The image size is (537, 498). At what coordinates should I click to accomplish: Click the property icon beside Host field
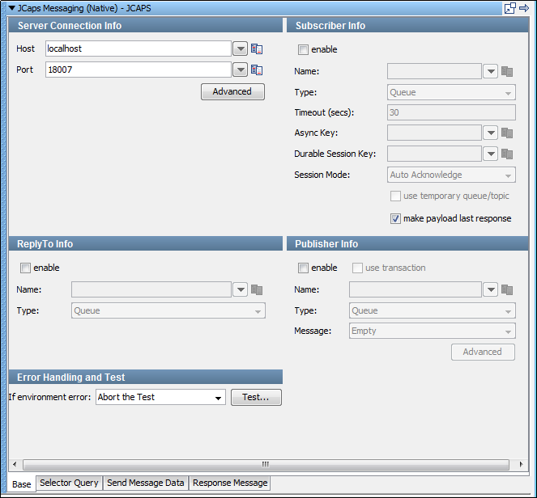(257, 49)
